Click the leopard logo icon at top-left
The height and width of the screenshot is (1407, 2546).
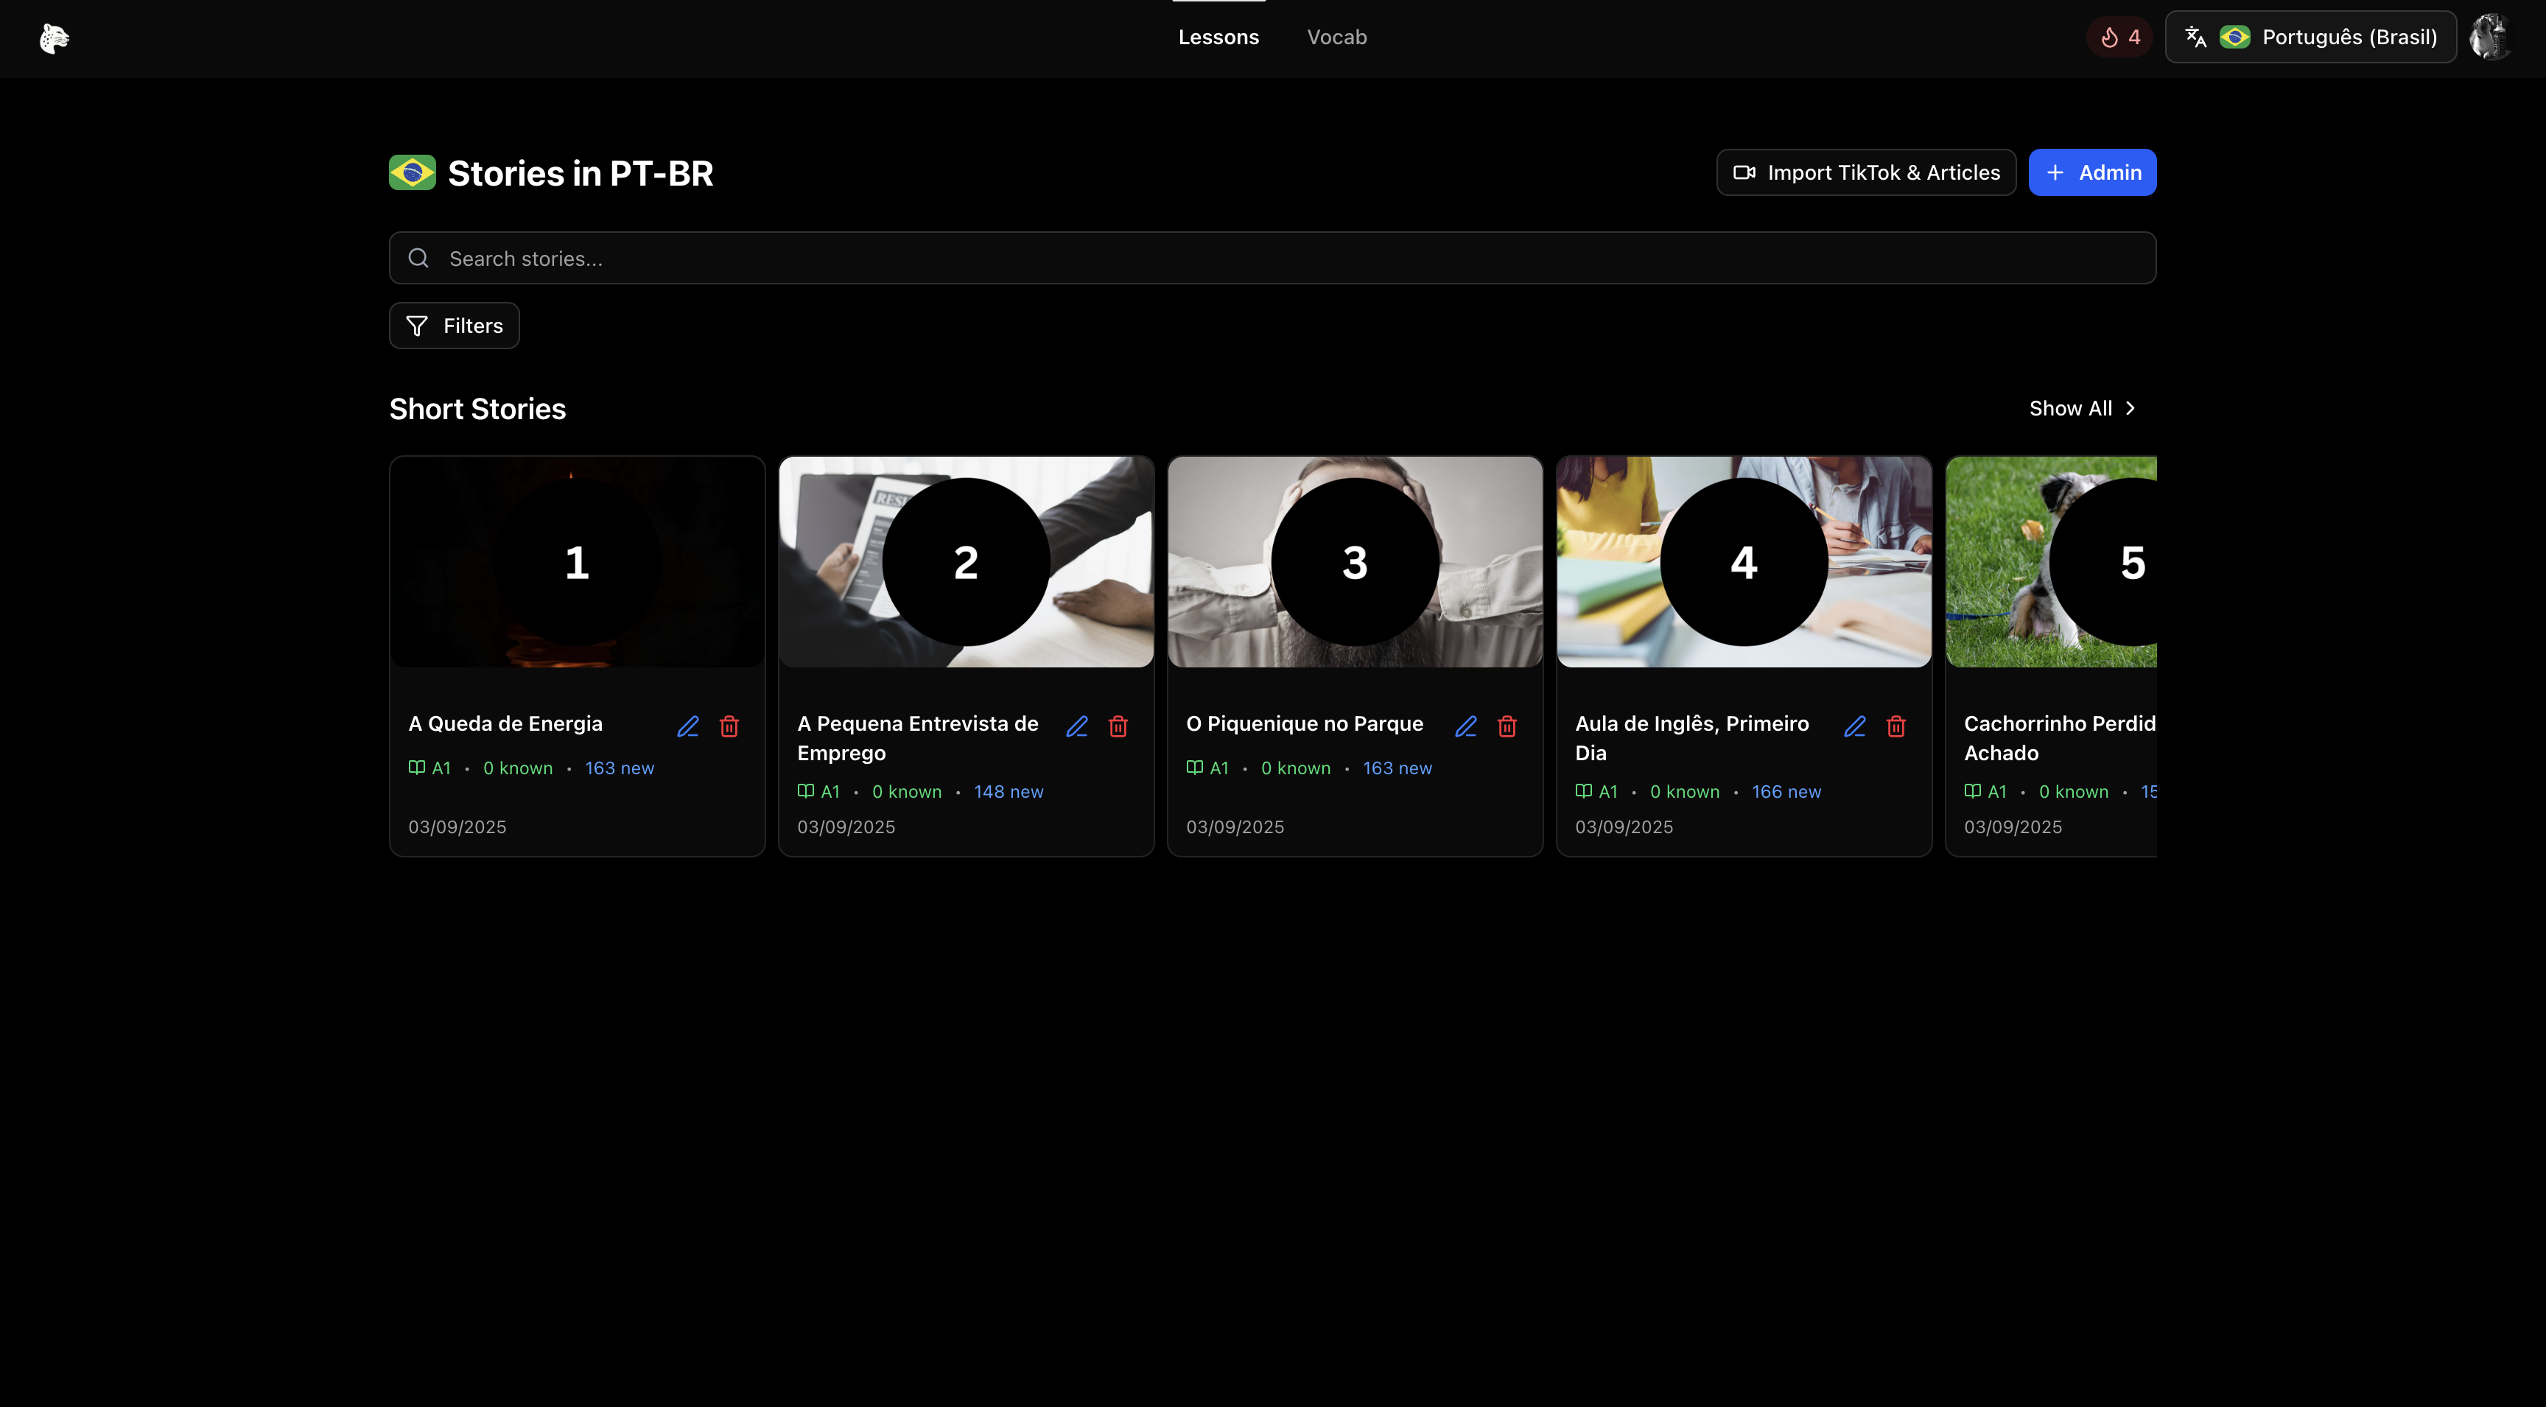(x=55, y=38)
